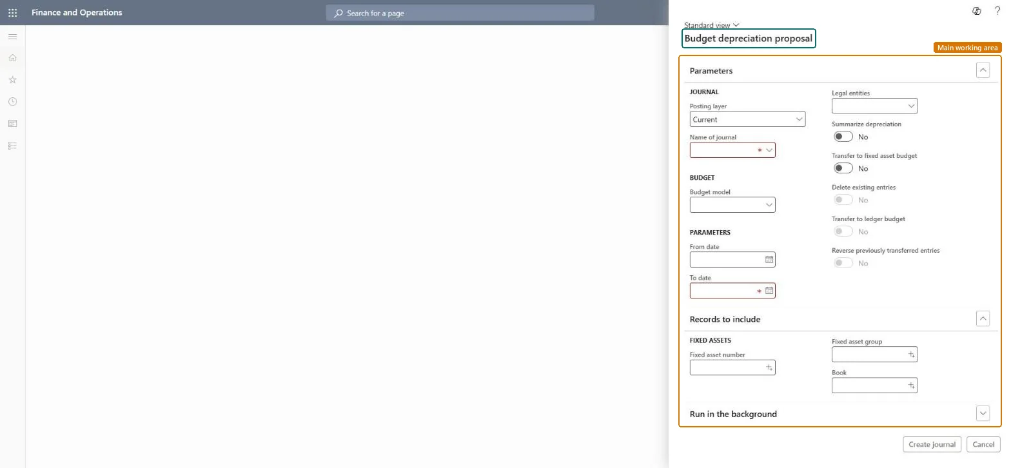Click the Cancel button
Screen dimensions: 1011x468
(x=983, y=444)
